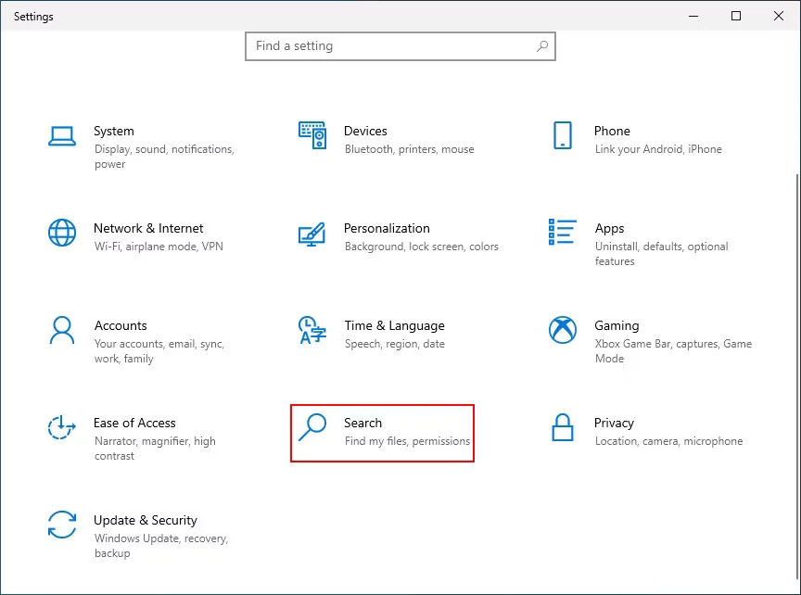Click the Update & Security arrows icon
The width and height of the screenshot is (801, 595).
point(61,526)
